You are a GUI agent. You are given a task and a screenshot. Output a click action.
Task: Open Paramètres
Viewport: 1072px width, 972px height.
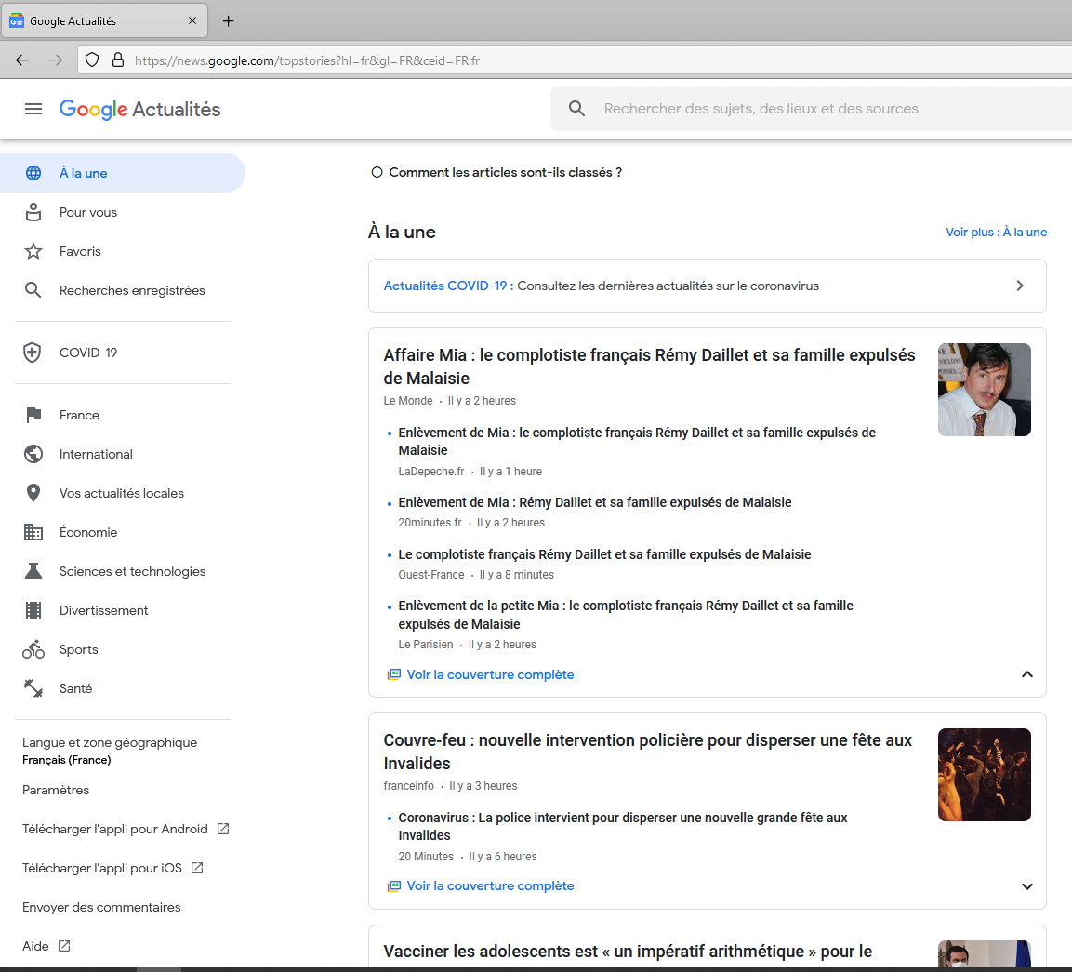(x=56, y=790)
